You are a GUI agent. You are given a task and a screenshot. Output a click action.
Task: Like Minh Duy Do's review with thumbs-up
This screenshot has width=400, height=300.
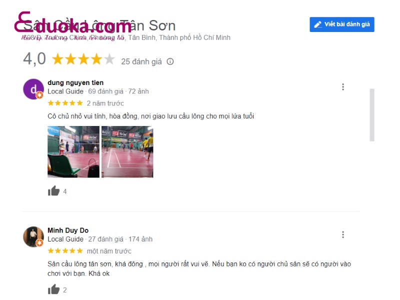coord(53,289)
